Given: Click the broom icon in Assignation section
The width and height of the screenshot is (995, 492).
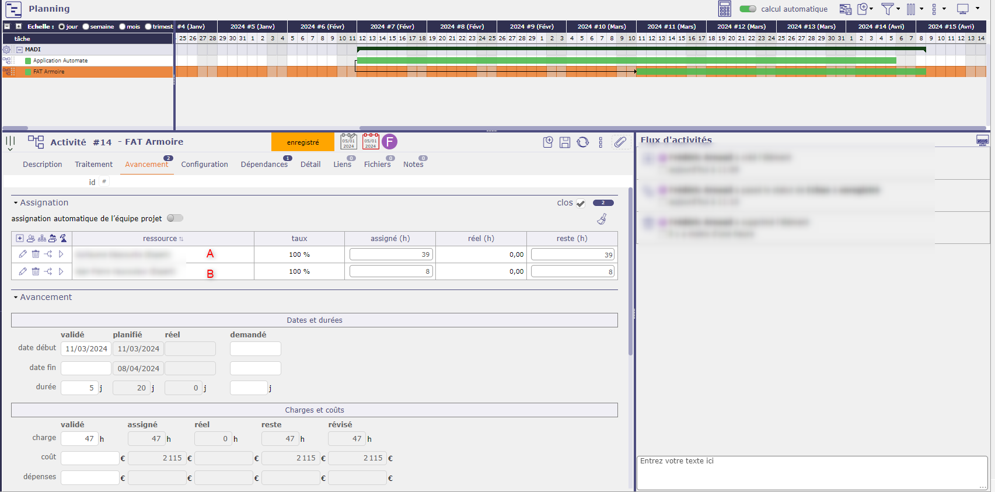Looking at the screenshot, I should 602,219.
